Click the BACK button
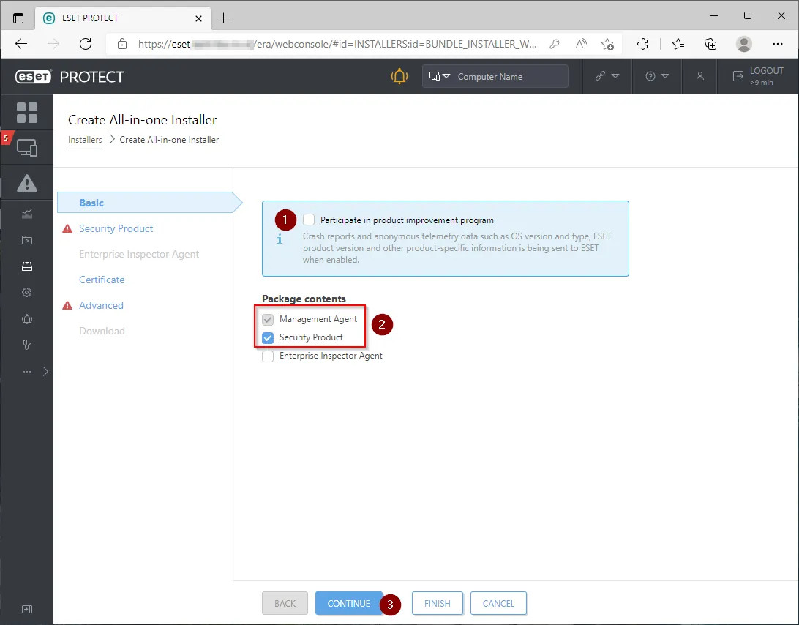 [x=285, y=603]
